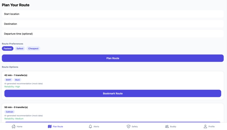Click the Plan Route submit button
Image resolution: width=227 pixels, height=130 pixels.
pyautogui.click(x=113, y=58)
